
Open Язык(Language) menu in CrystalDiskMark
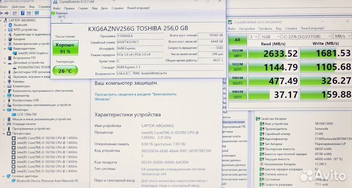pyautogui.click(x=312, y=28)
